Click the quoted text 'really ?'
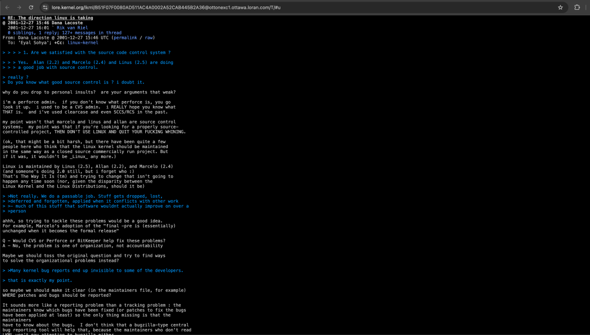 [x=15, y=77]
